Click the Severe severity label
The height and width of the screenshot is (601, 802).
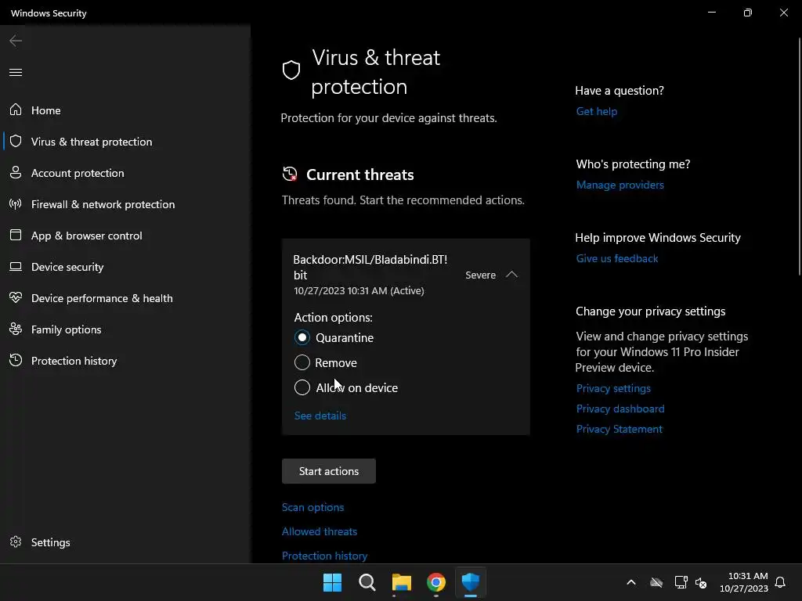[480, 275]
